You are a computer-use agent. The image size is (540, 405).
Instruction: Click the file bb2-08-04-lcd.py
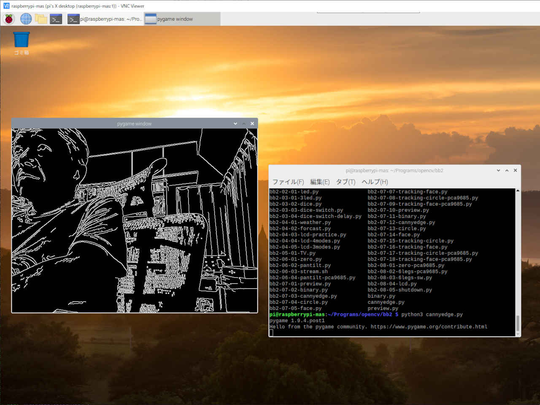click(x=392, y=283)
